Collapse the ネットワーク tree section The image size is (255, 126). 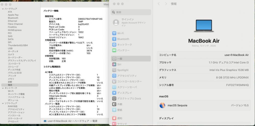point(3,88)
